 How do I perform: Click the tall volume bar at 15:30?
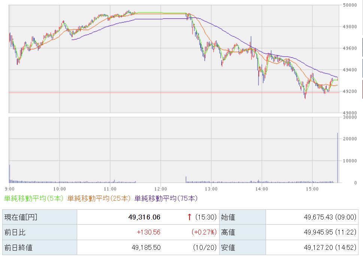coord(338,158)
